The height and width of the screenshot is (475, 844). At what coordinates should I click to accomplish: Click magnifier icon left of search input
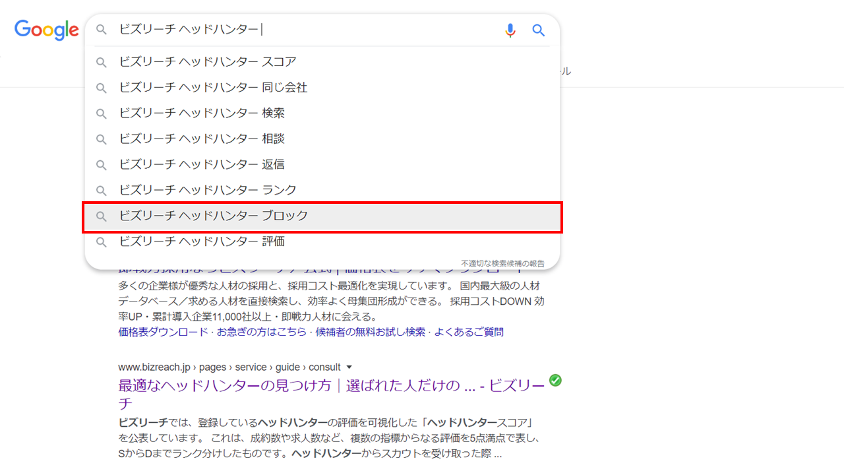102,30
